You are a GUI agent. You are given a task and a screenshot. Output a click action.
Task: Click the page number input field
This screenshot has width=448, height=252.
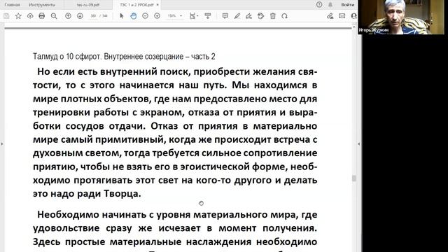pyautogui.click(x=93, y=16)
